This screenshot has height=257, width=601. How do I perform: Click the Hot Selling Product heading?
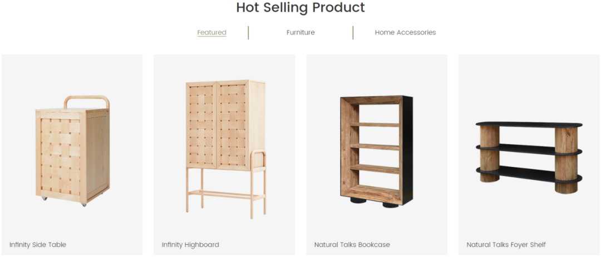(x=300, y=8)
